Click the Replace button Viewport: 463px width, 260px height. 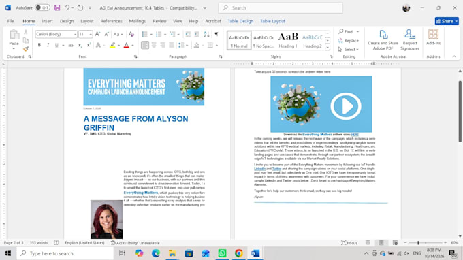pos(349,41)
